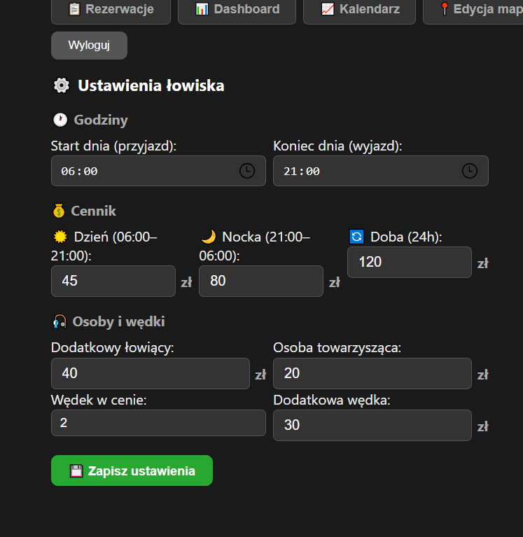Click the Osoby i wędki heading
The width and height of the screenshot is (523, 537).
click(x=118, y=321)
